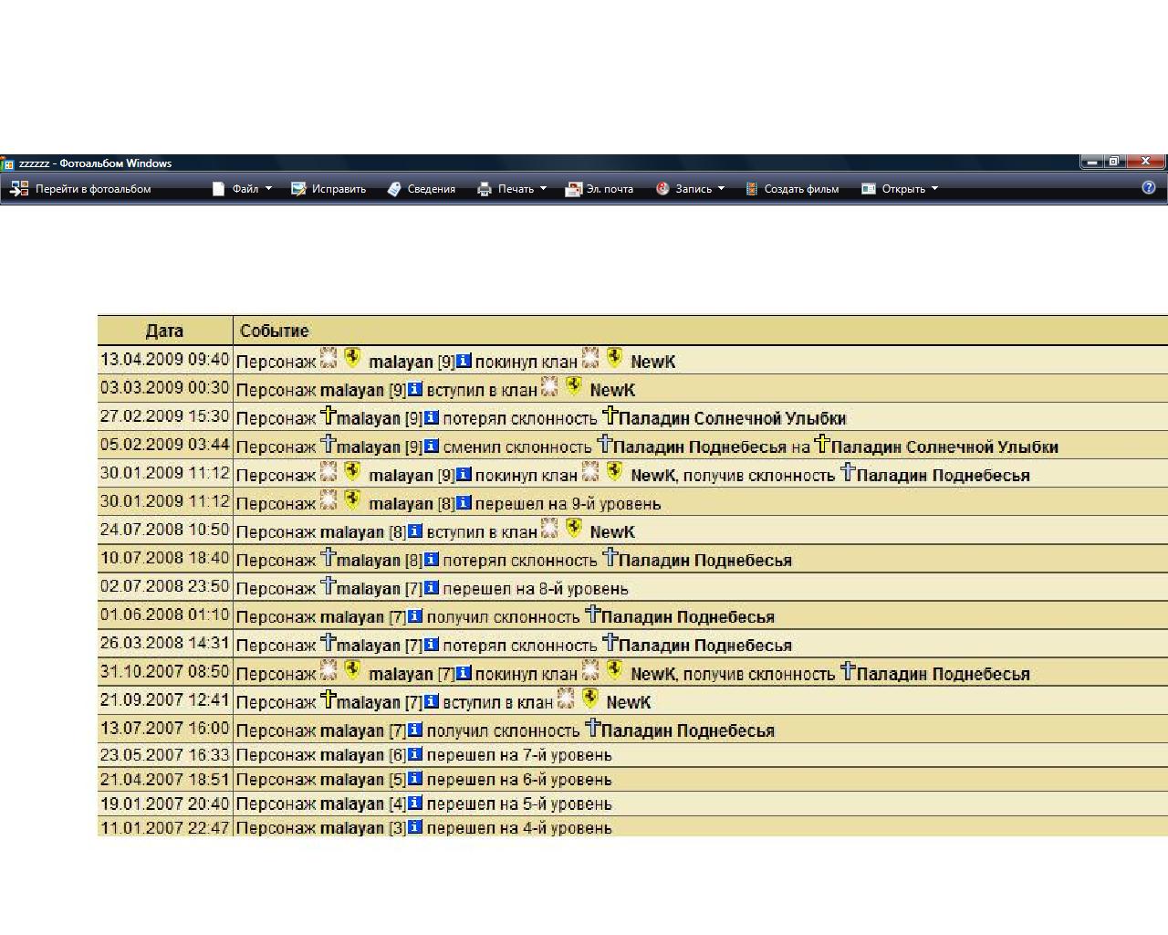Click info icon in the 23.05.2007 16:33 row
This screenshot has width=1168, height=935.
click(x=415, y=754)
